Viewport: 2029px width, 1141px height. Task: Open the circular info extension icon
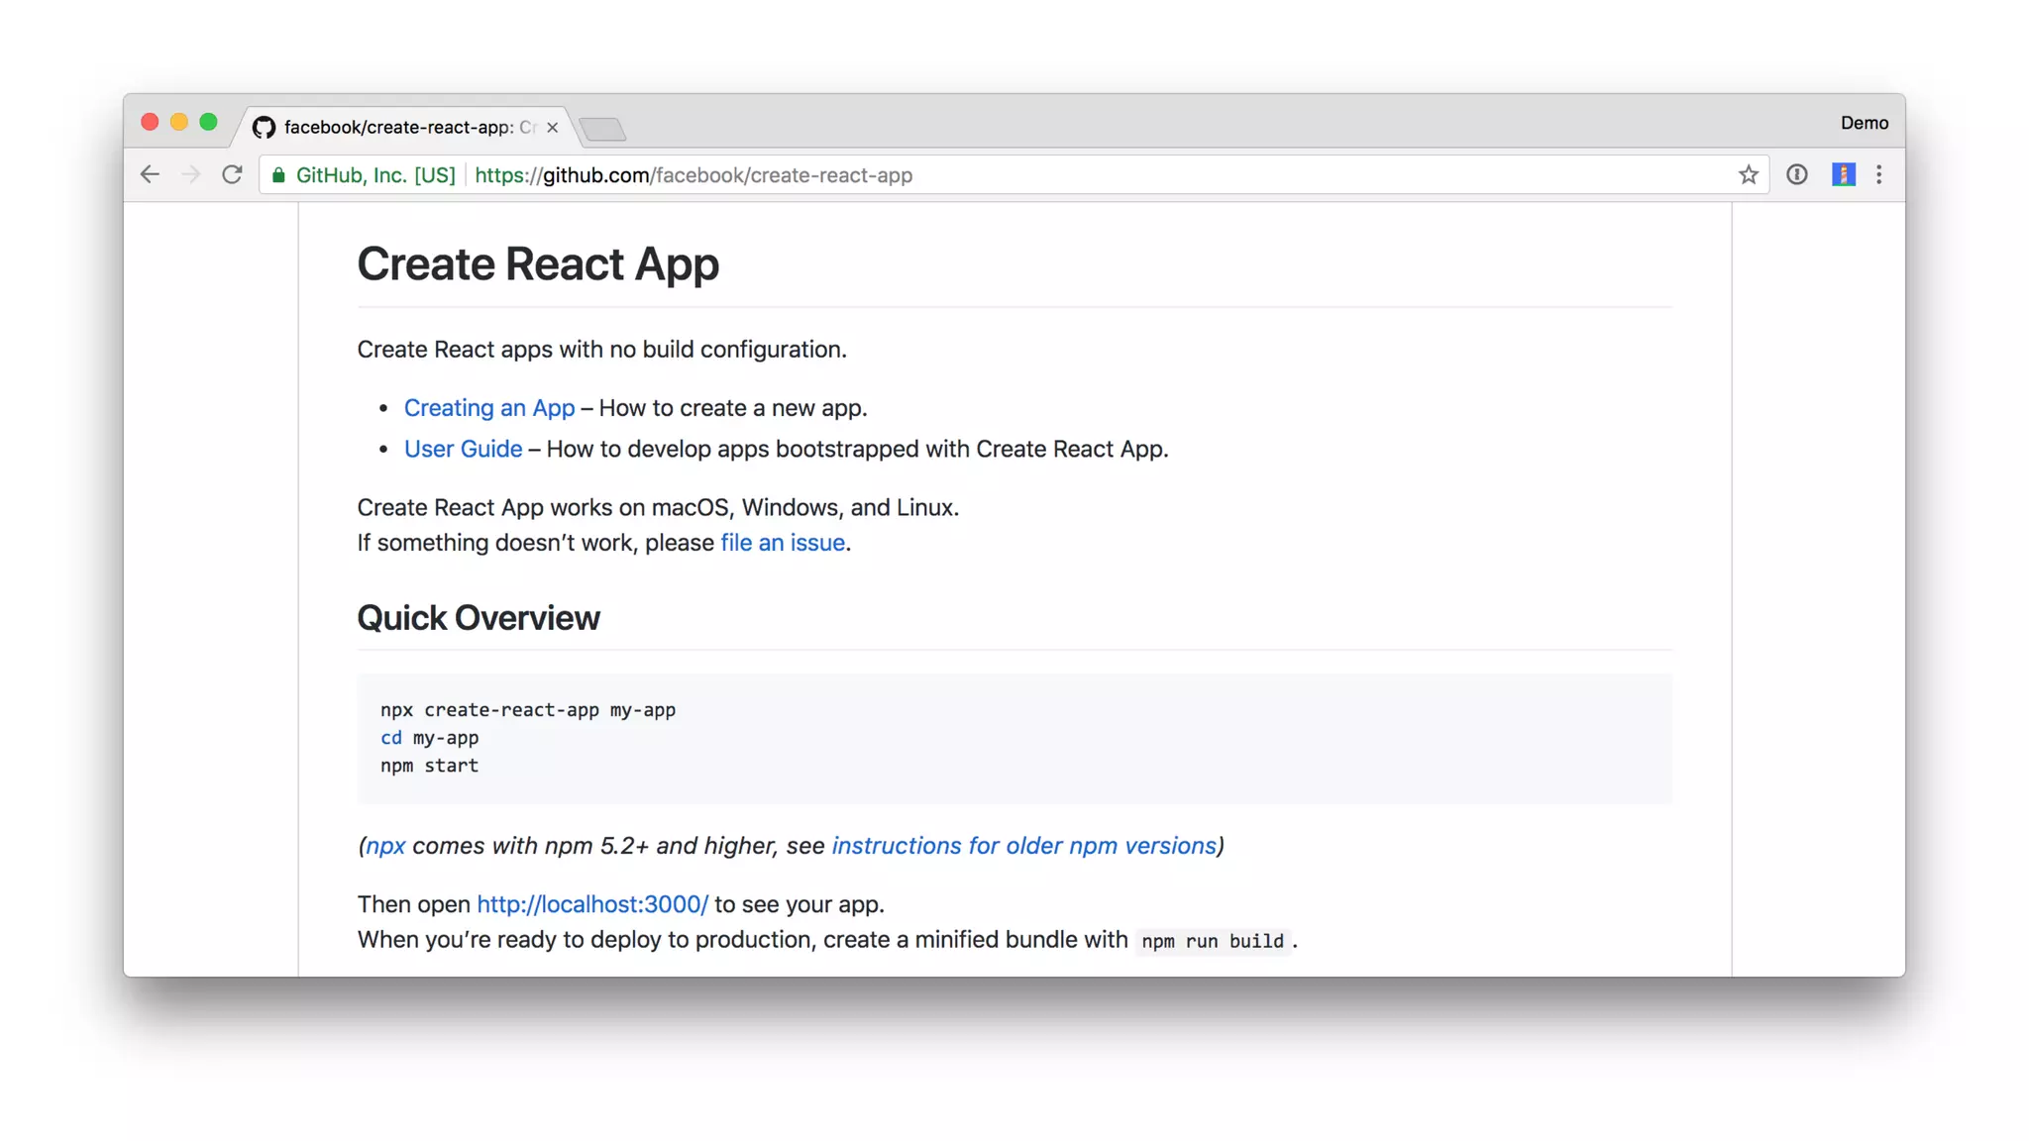coord(1796,175)
